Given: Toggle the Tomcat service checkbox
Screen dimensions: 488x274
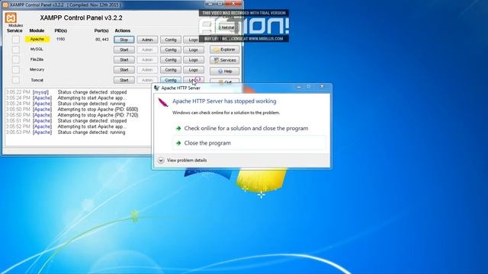Looking at the screenshot, I should [x=15, y=80].
